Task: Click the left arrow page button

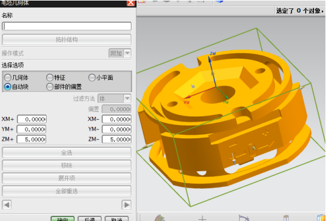Action: (x=7, y=205)
